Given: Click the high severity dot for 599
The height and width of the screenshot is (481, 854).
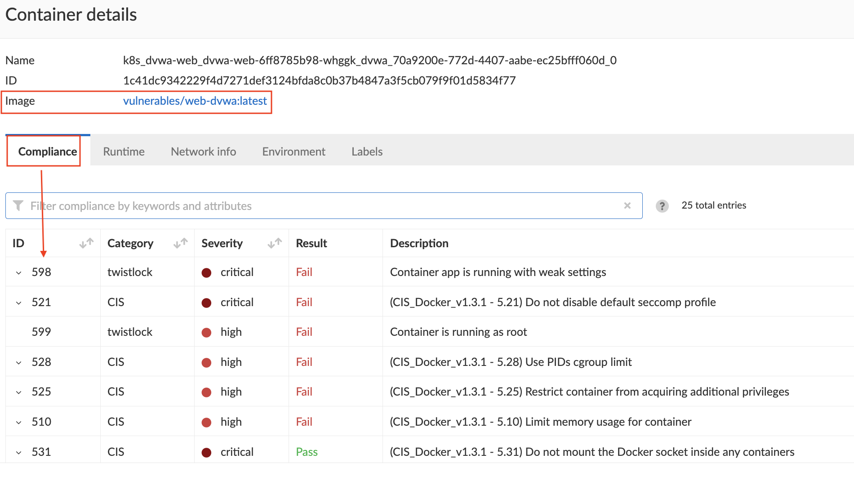Looking at the screenshot, I should tap(206, 332).
